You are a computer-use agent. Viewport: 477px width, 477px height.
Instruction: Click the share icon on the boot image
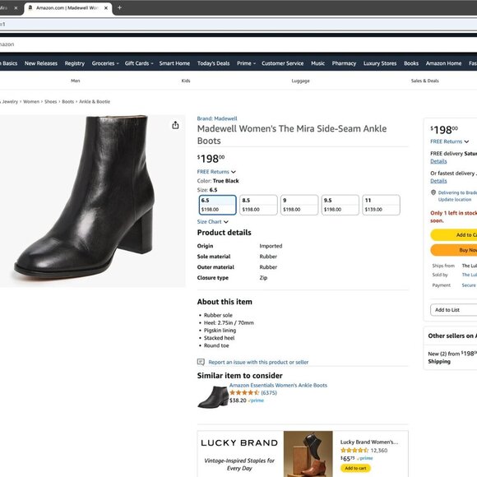pos(175,125)
